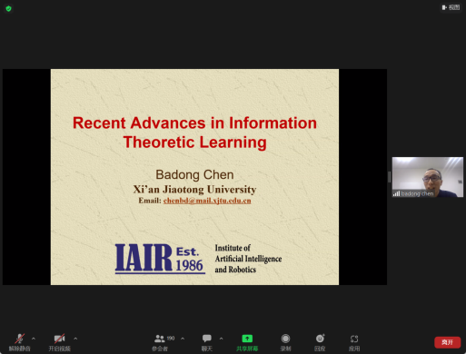Unmute the microphone icon
466x354 pixels.
[x=20, y=339]
